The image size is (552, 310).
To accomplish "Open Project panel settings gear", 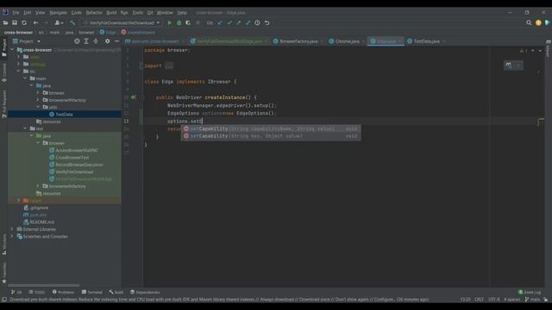I will (x=107, y=41).
